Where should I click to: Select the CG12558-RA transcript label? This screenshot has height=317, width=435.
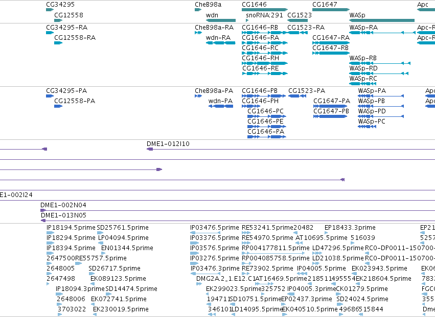(x=75, y=38)
